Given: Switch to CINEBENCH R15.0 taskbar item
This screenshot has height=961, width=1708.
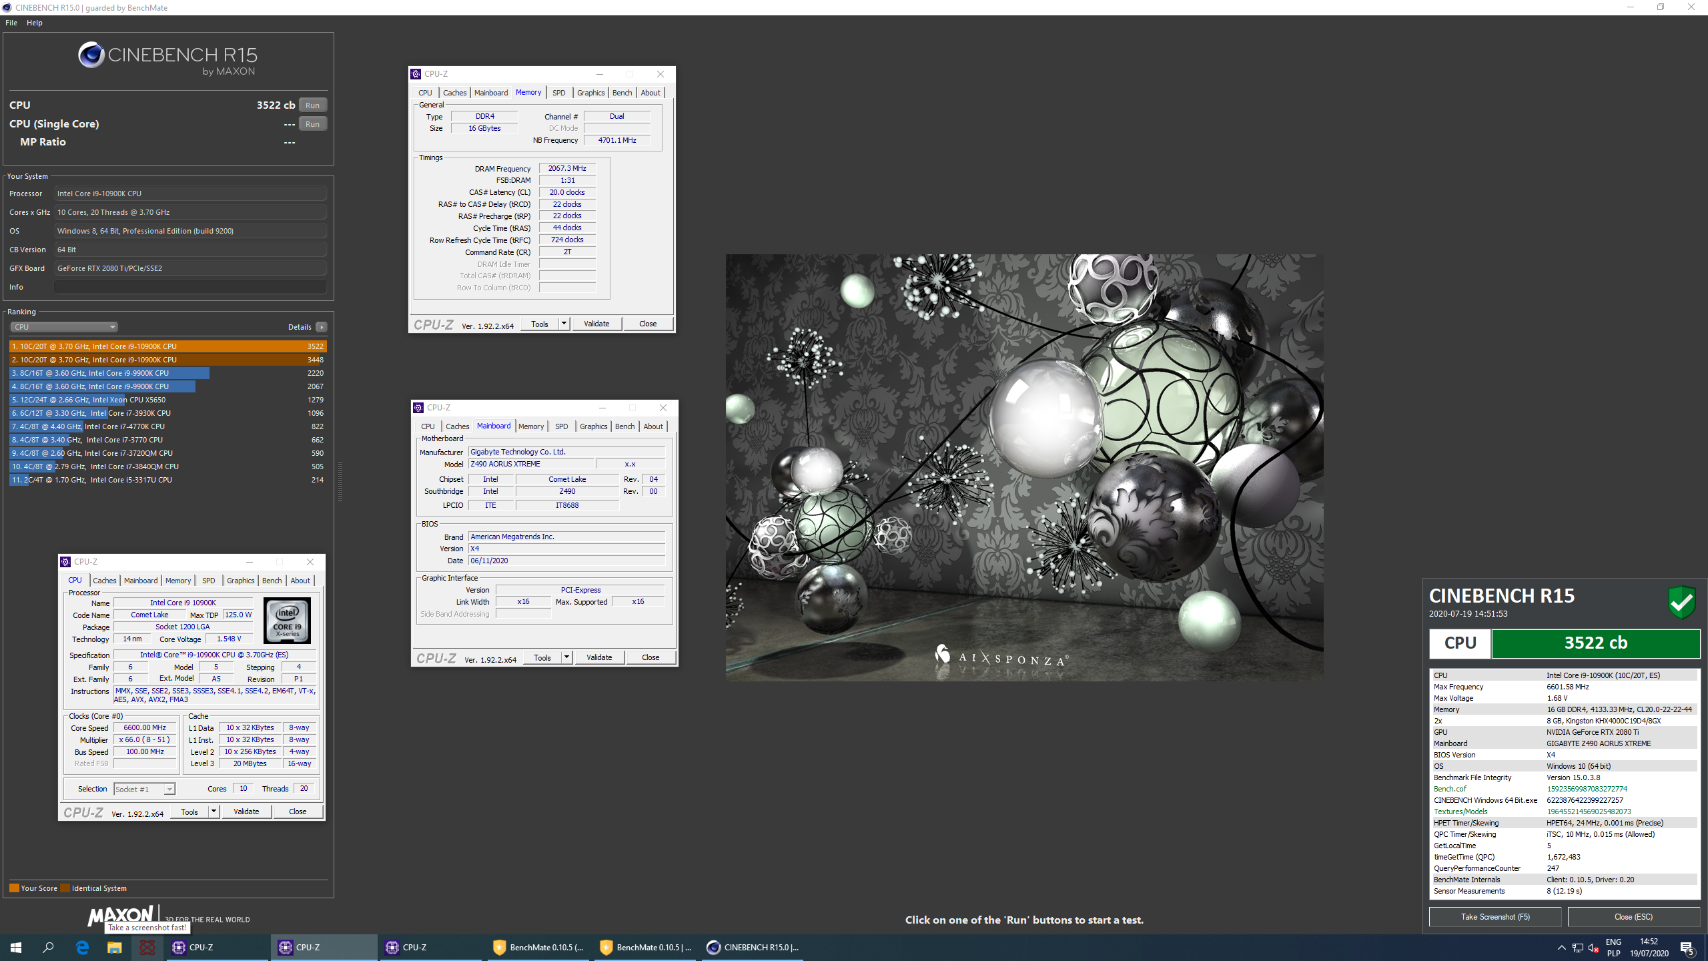Looking at the screenshot, I should click(x=752, y=947).
